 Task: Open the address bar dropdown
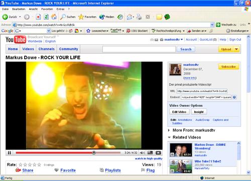point(212,25)
